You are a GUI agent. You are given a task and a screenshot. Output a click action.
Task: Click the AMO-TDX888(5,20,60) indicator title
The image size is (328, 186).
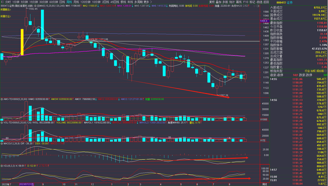(15, 99)
